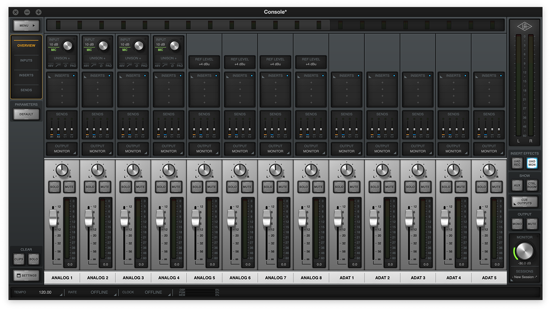Show the AUX channels

tap(517, 185)
